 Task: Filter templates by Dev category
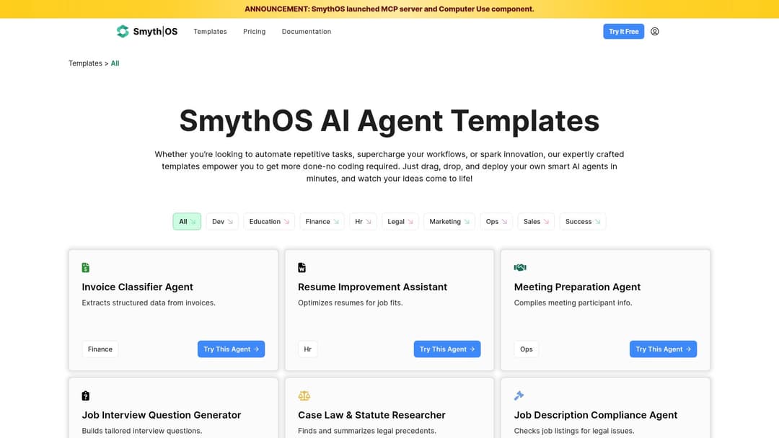pyautogui.click(x=222, y=221)
